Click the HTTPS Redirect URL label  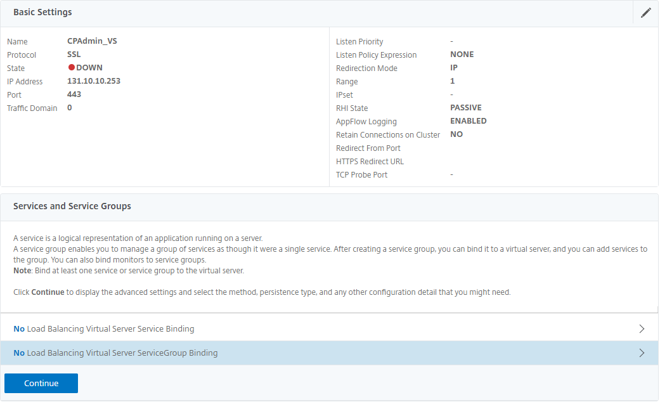tap(370, 162)
